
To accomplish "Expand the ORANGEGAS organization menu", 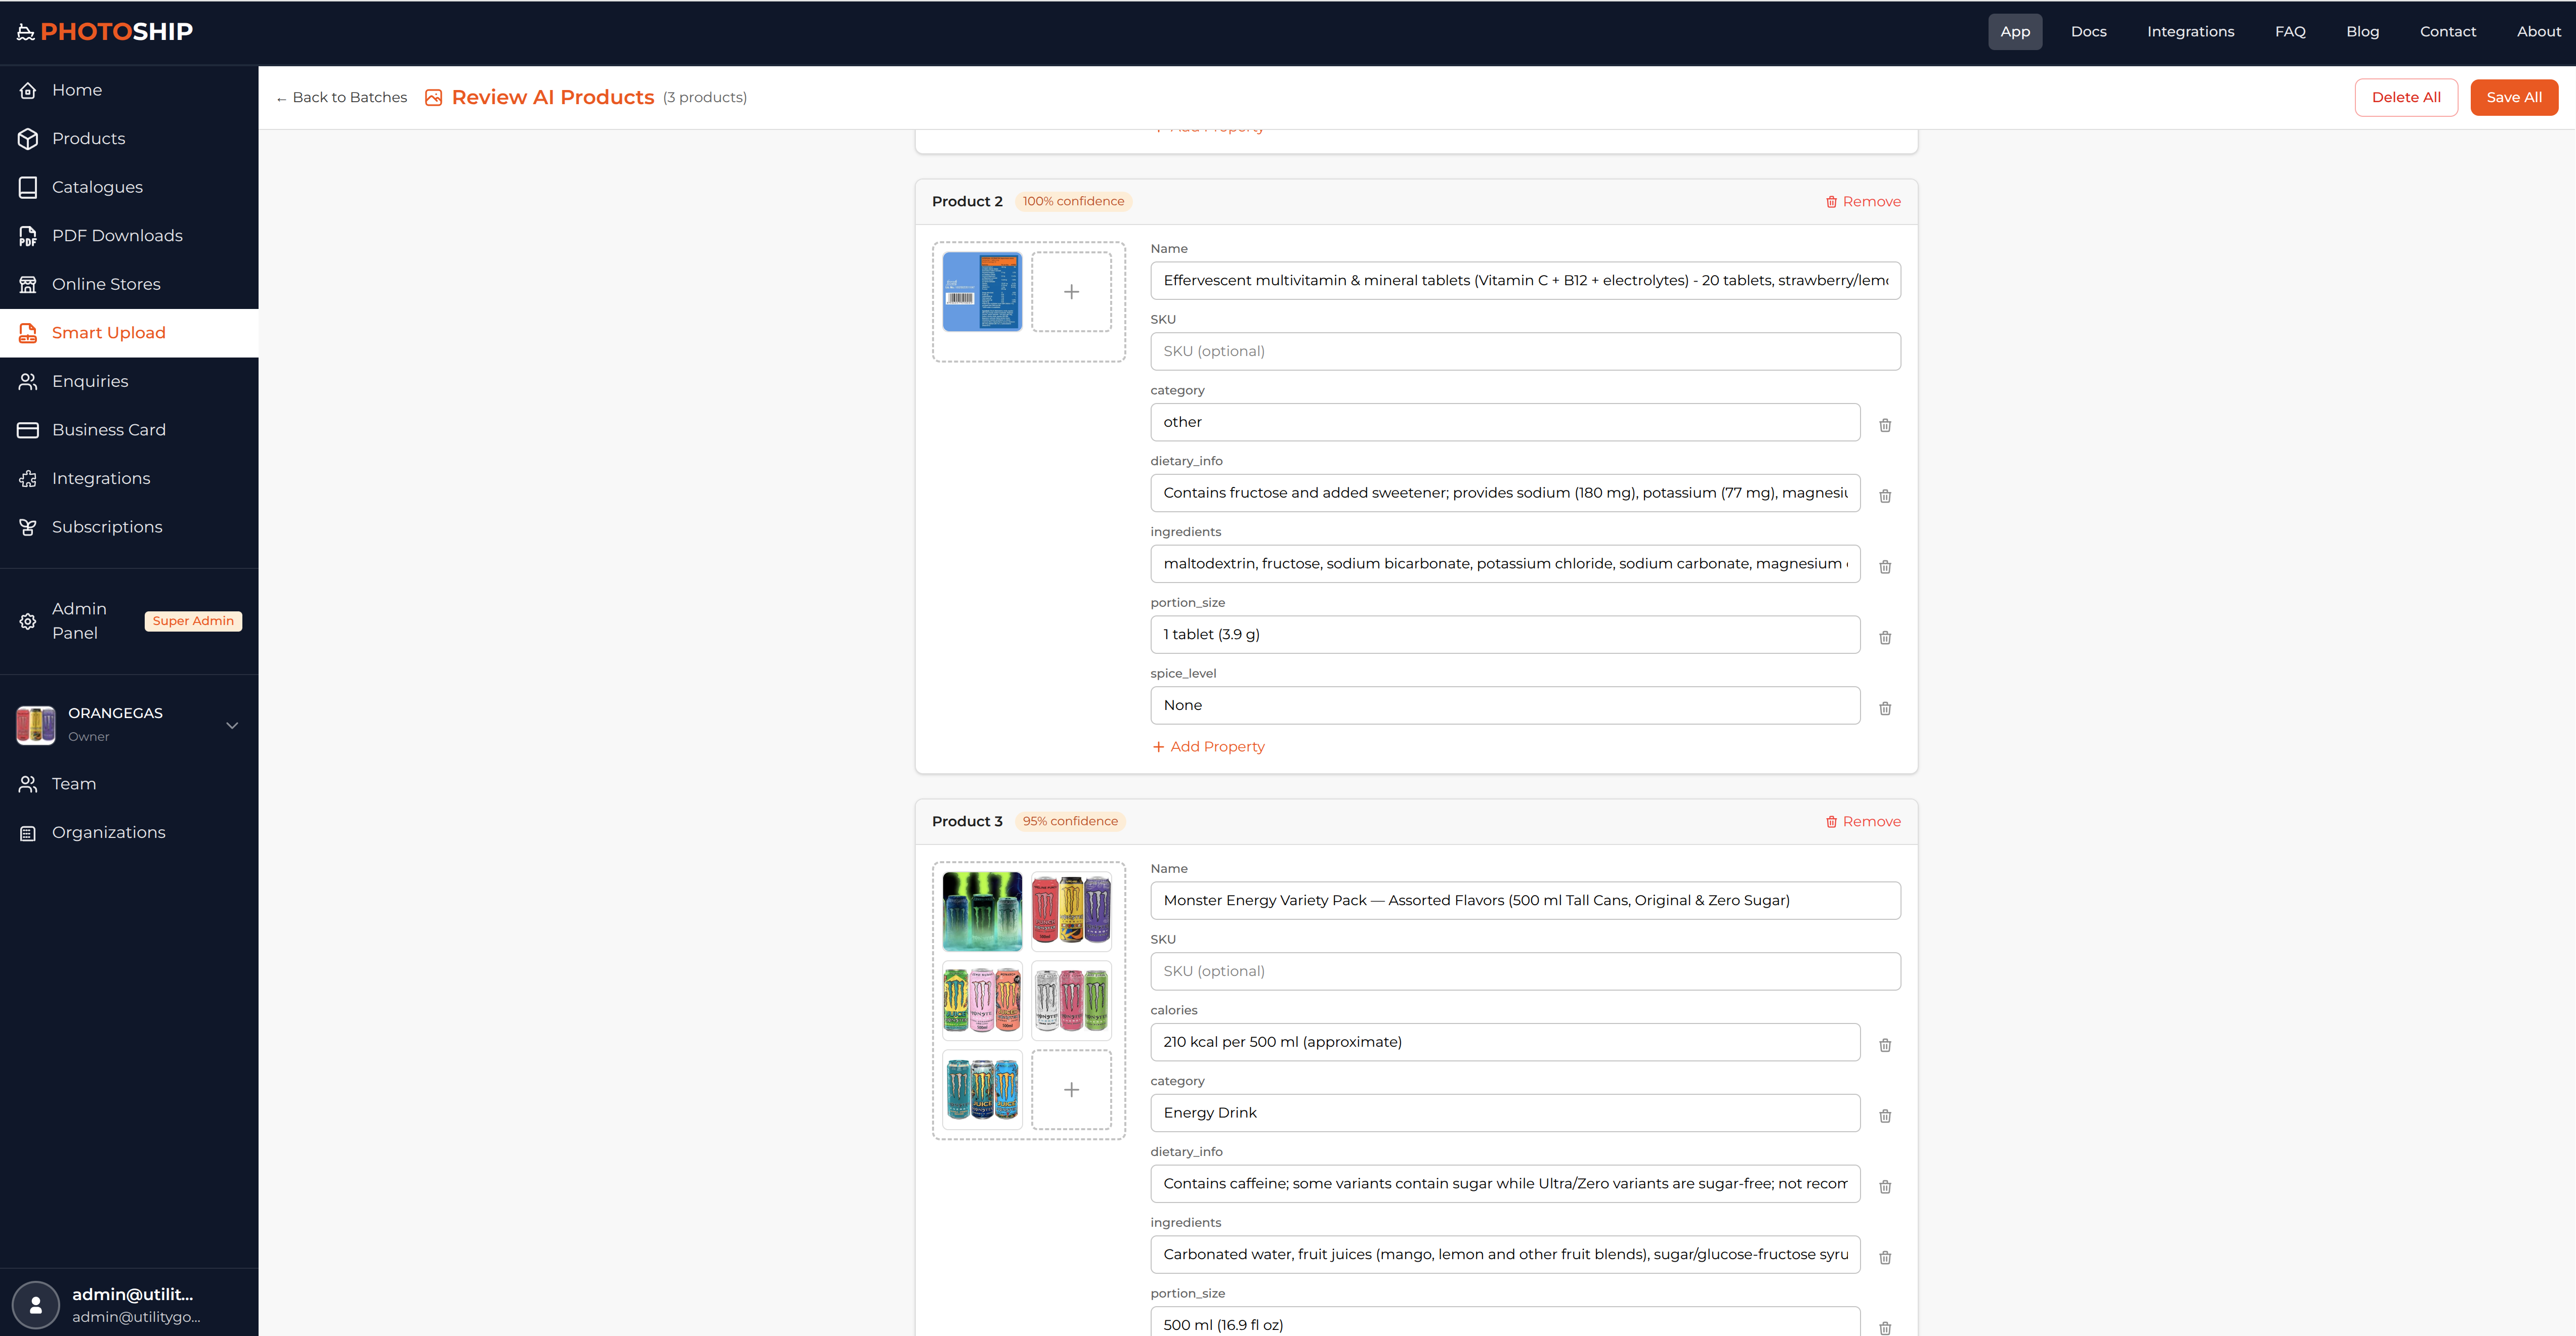I will click(x=232, y=726).
